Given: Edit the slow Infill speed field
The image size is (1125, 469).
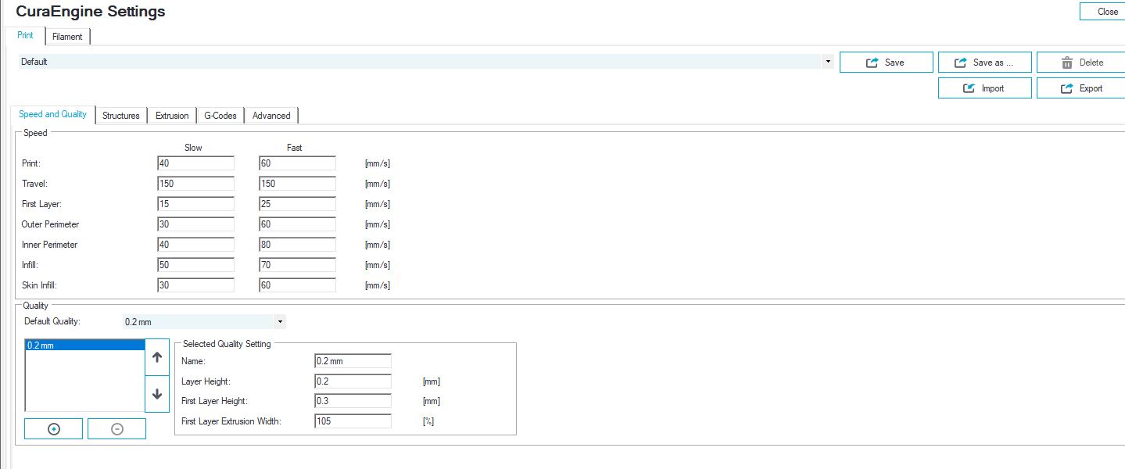Looking at the screenshot, I should pyautogui.click(x=195, y=265).
